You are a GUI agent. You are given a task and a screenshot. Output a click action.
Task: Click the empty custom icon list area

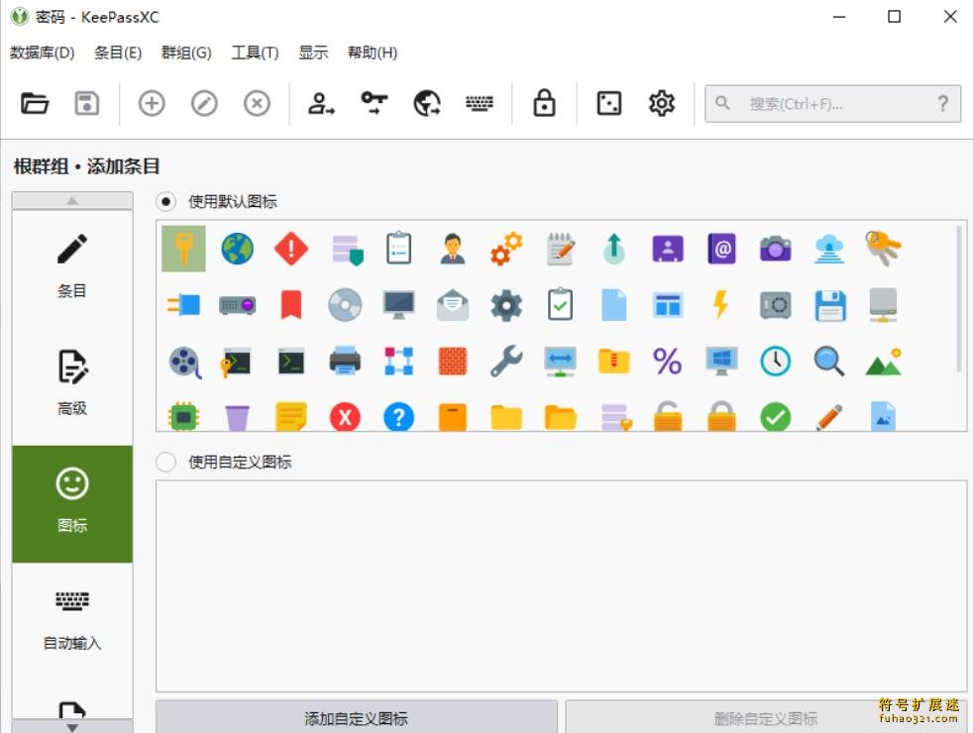(x=561, y=585)
